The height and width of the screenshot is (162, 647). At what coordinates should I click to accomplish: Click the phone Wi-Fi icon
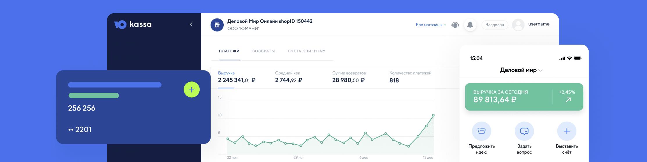click(x=569, y=58)
